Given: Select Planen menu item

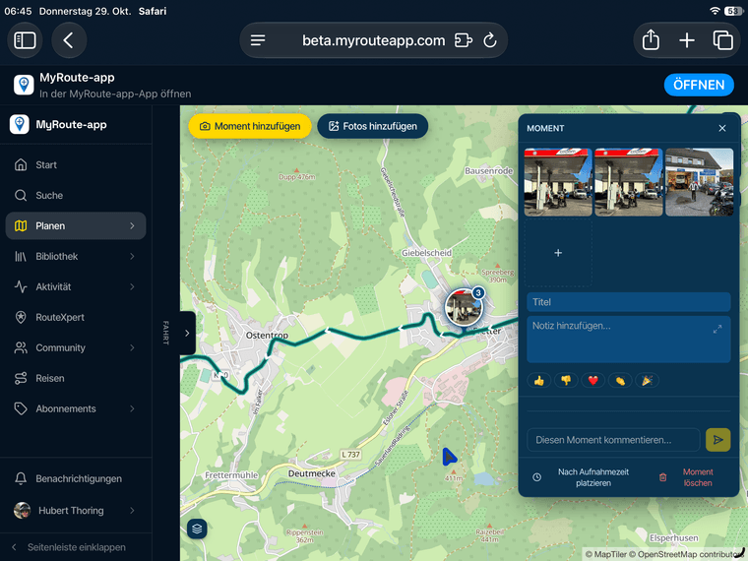Looking at the screenshot, I should tap(76, 226).
